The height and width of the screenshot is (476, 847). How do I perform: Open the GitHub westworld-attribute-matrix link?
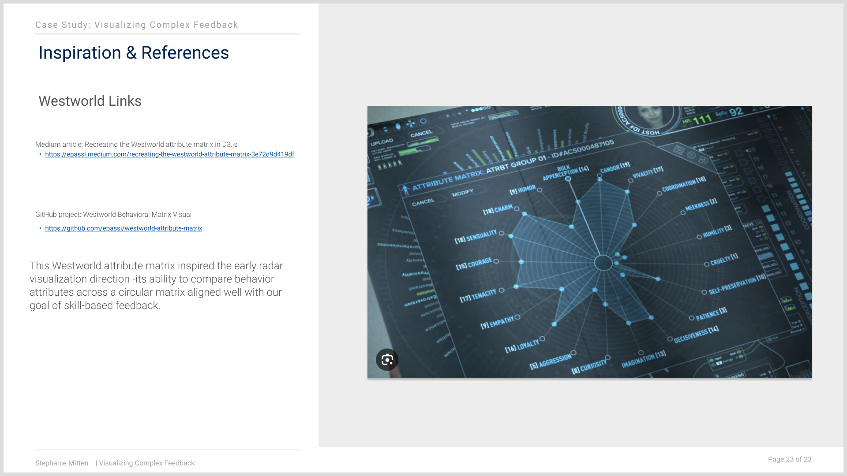(x=124, y=228)
